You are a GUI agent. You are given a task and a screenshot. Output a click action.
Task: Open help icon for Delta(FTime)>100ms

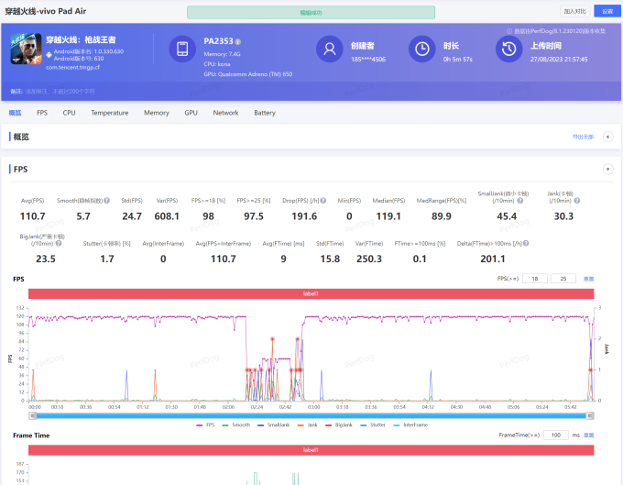click(526, 243)
